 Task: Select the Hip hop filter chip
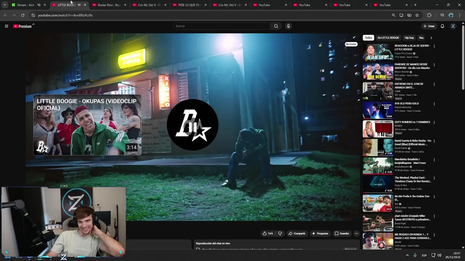click(409, 38)
